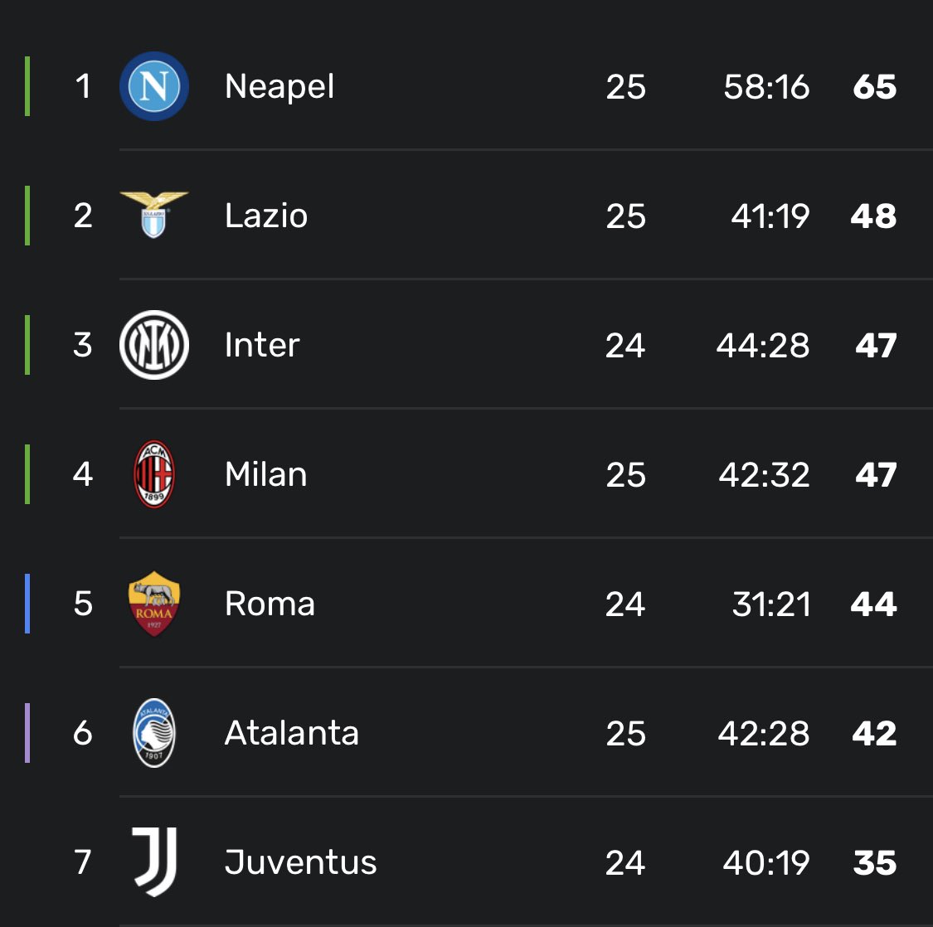Open the Atalanta team name
This screenshot has height=927, width=933.
pyautogui.click(x=292, y=733)
